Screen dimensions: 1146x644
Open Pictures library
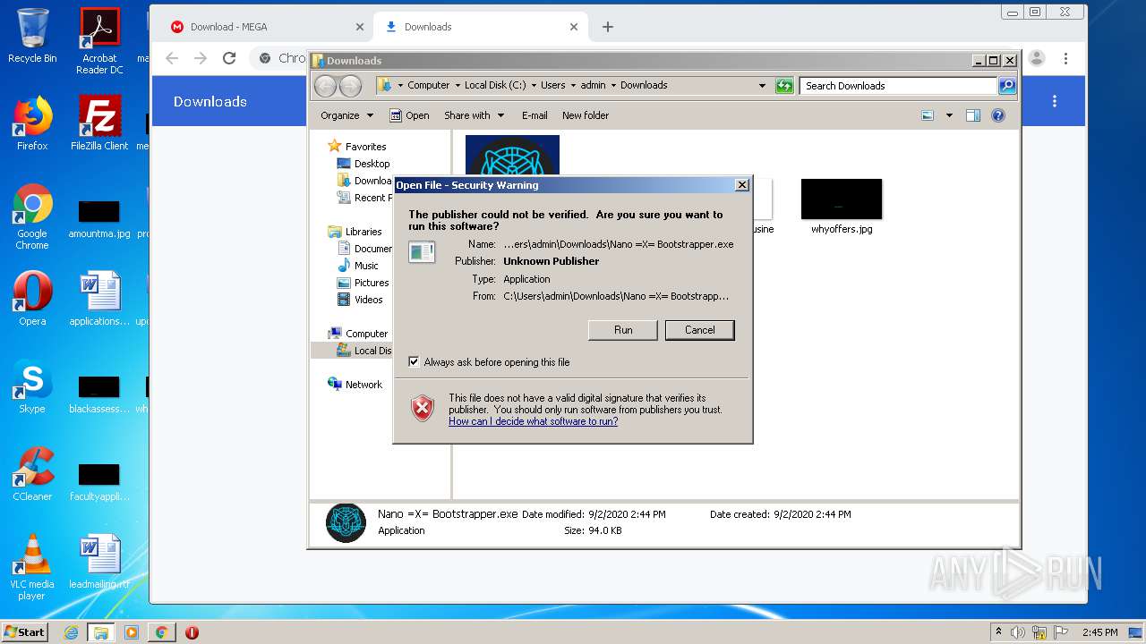tap(363, 283)
